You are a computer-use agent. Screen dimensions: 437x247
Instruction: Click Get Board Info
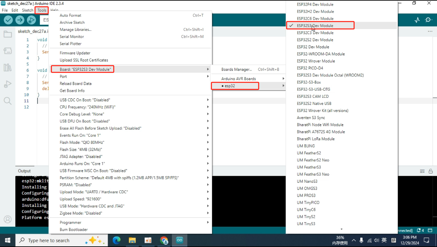130,91
